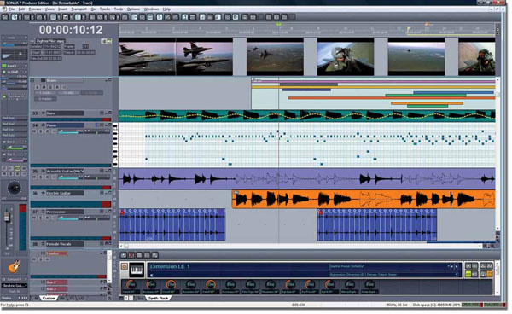Minimize the Piano track strip
Screen dimensions: 512x314
pyautogui.click(x=106, y=125)
